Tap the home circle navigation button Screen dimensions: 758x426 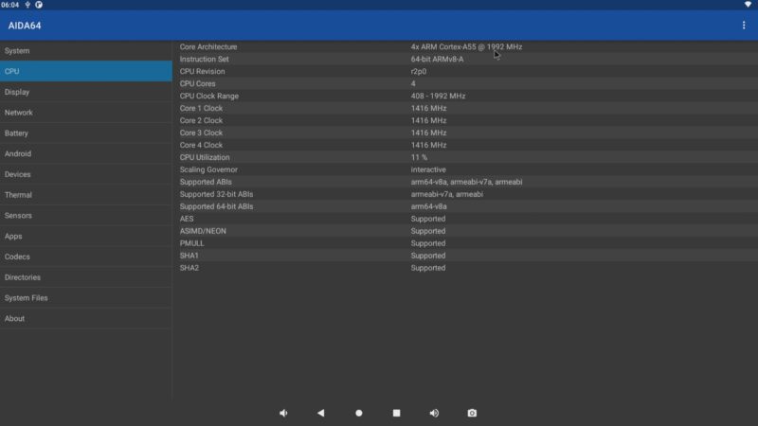(x=359, y=413)
